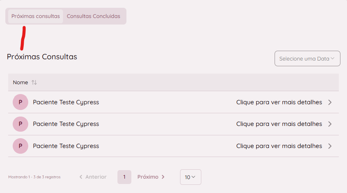Click third row's right chevron arrow
The width and height of the screenshot is (347, 193).
coord(330,146)
